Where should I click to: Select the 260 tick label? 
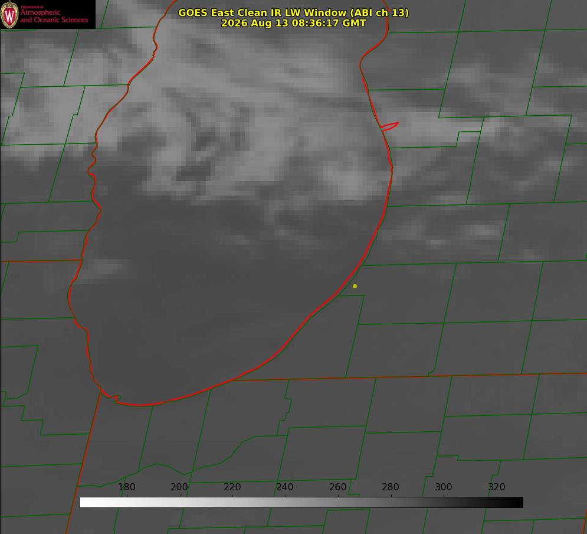click(x=337, y=487)
